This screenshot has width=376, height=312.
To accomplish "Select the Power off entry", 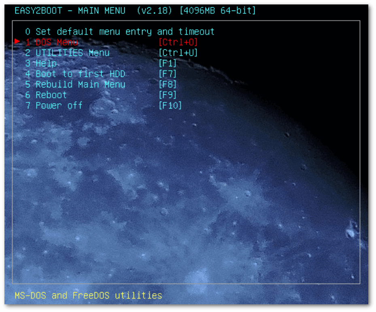I will 55,105.
